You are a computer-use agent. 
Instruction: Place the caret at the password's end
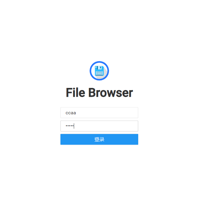click(x=74, y=126)
